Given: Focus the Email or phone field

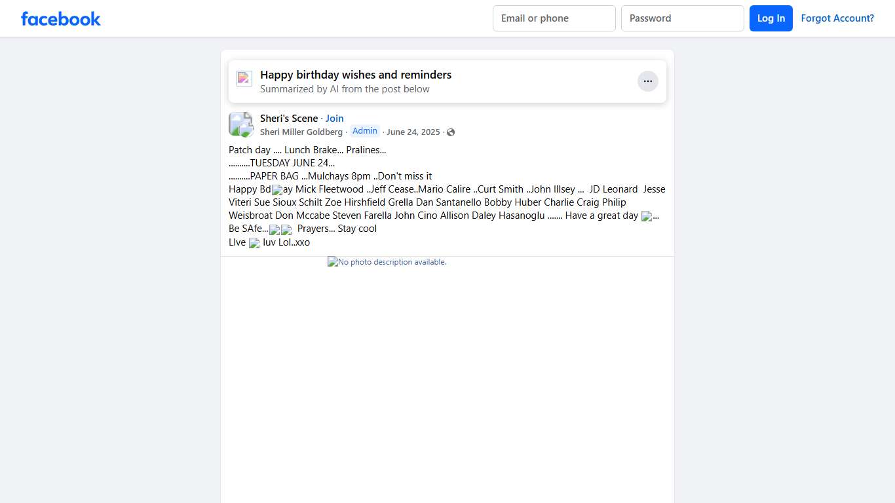Looking at the screenshot, I should (x=554, y=18).
